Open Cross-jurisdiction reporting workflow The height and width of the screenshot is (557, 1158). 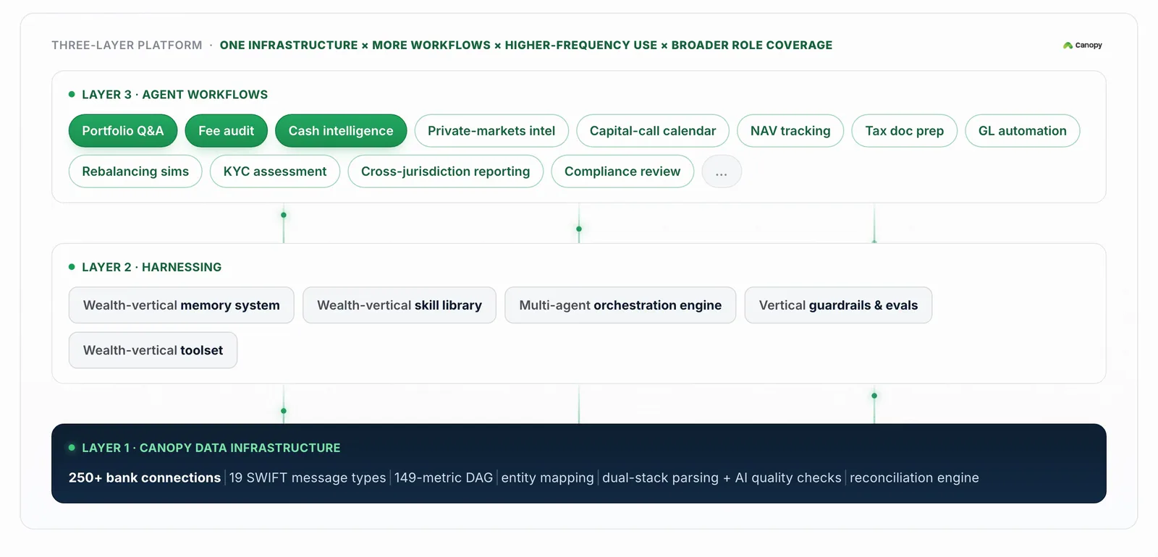pyautogui.click(x=446, y=171)
